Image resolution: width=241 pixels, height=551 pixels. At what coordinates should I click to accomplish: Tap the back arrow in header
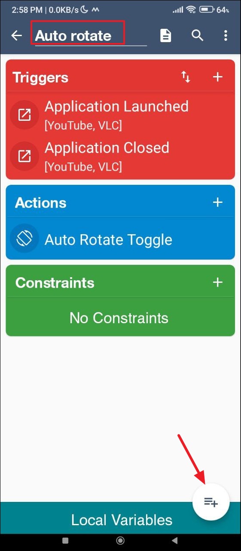[x=16, y=36]
